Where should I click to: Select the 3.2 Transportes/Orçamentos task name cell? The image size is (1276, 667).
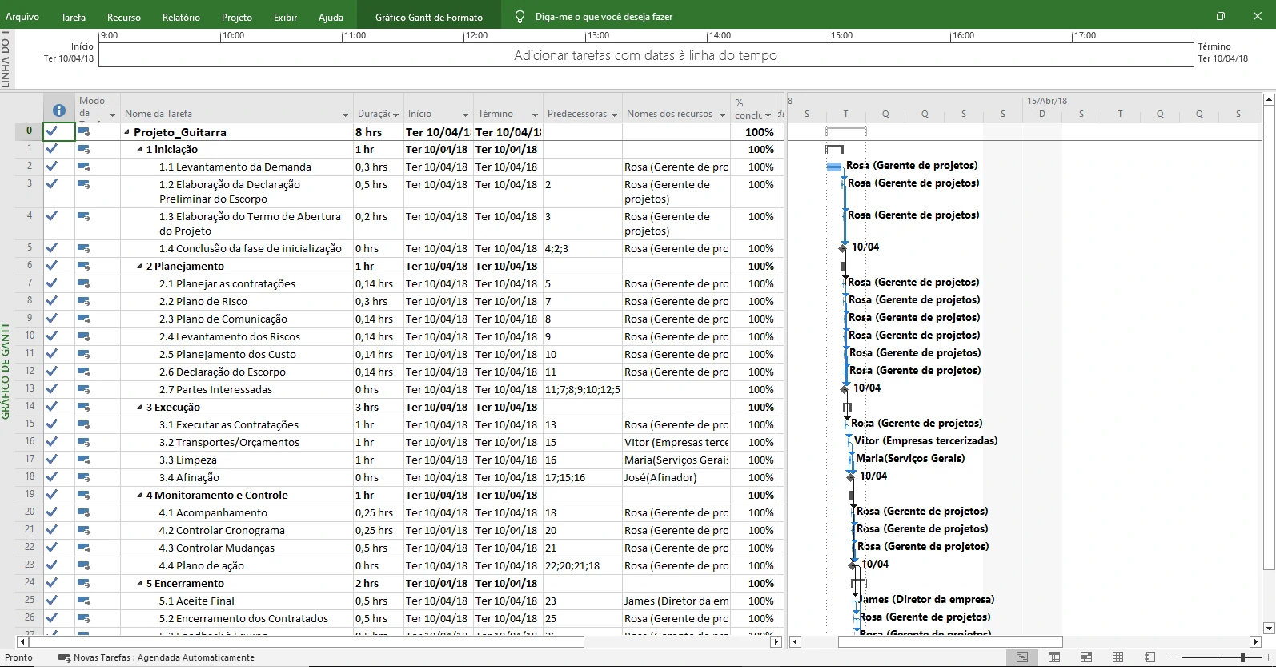click(237, 442)
